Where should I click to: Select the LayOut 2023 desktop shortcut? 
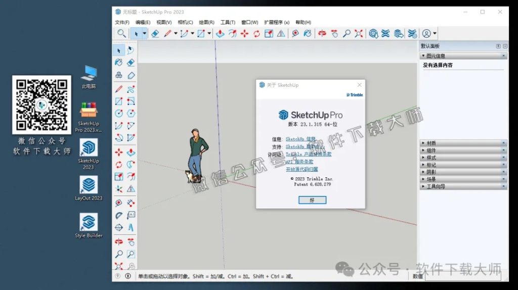pos(89,188)
